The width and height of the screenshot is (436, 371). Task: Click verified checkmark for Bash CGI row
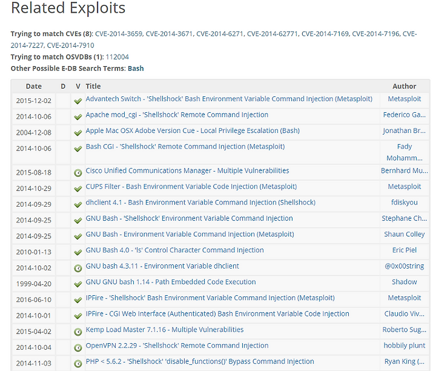pos(78,149)
